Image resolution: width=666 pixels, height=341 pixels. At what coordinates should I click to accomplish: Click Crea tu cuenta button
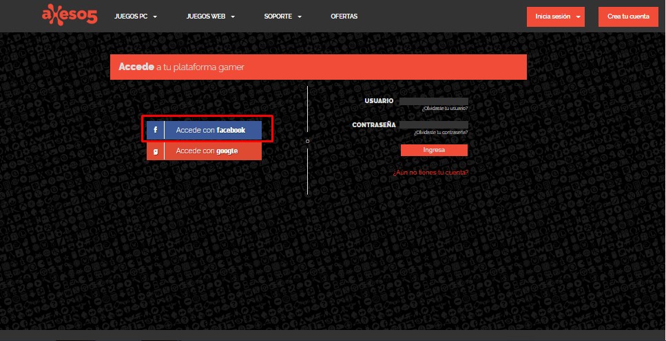pyautogui.click(x=628, y=17)
